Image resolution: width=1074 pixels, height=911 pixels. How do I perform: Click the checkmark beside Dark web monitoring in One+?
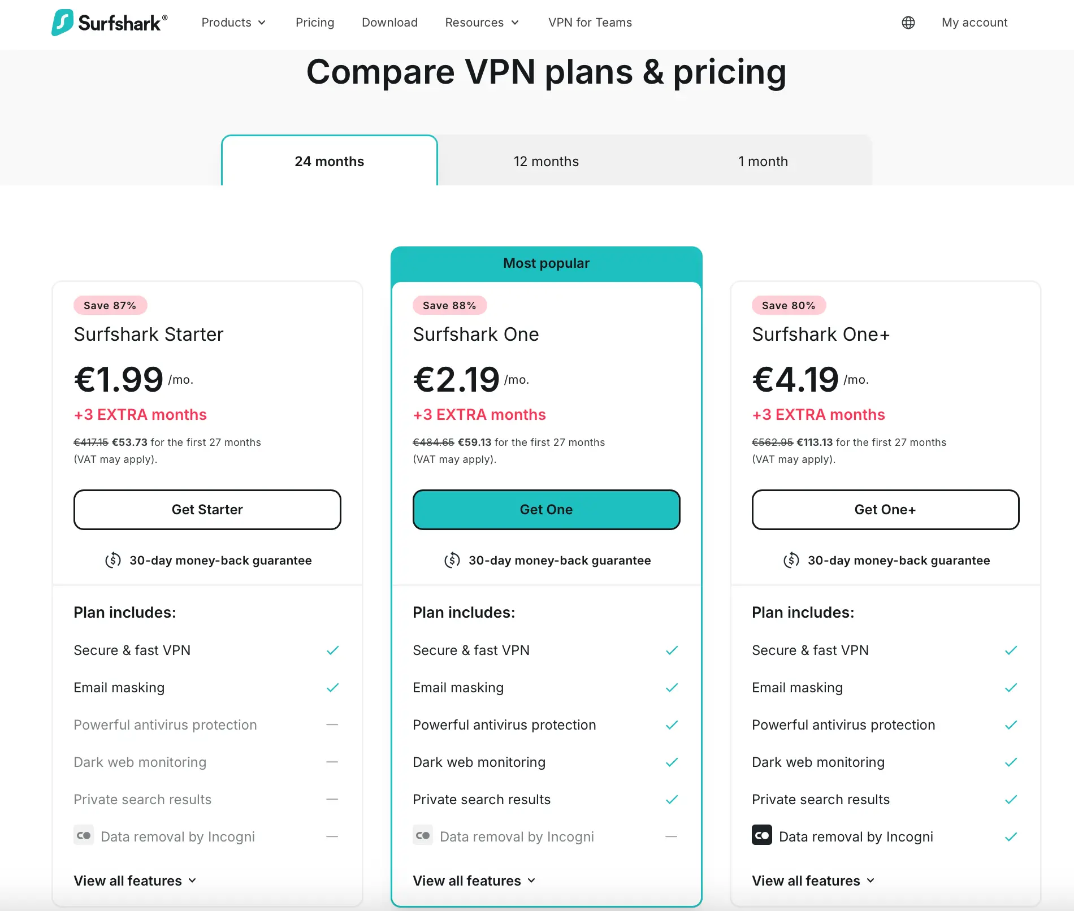click(x=1011, y=762)
